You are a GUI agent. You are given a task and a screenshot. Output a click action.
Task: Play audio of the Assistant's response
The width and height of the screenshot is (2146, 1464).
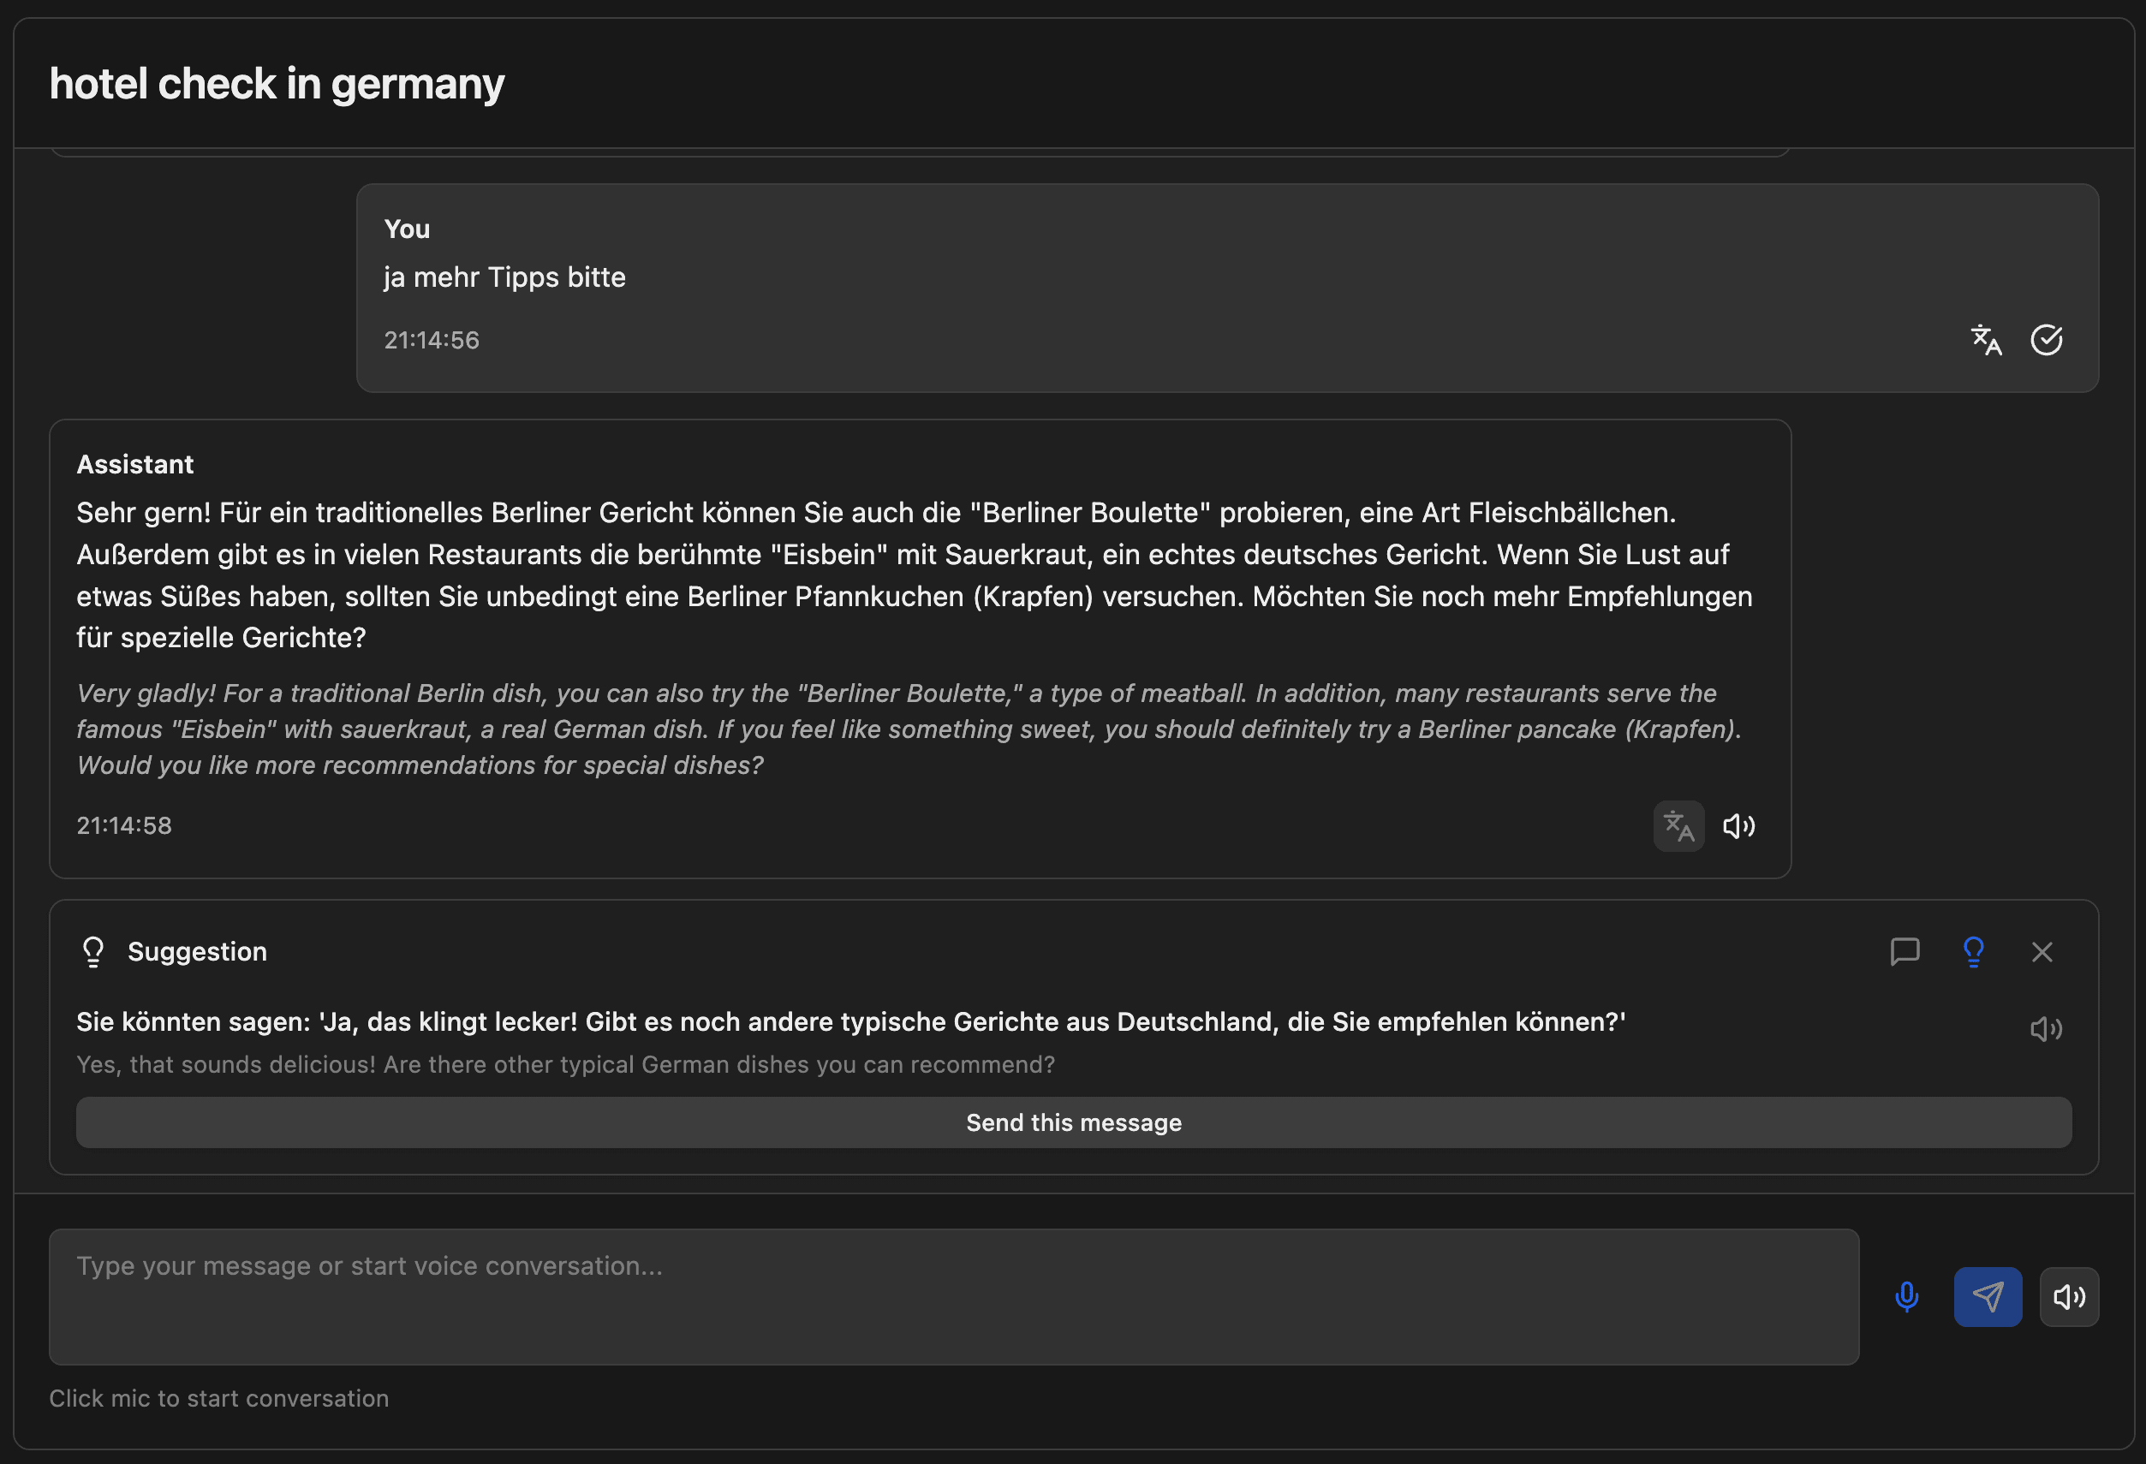pos(1740,826)
